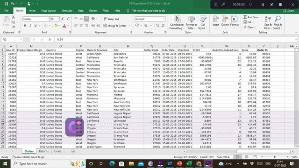
Task: Click the Cut scissors icon
Action: pyautogui.click(x=14, y=17)
